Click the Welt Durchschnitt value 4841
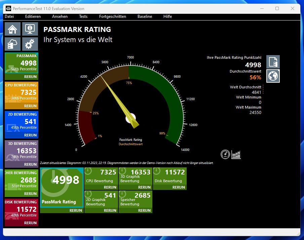 tap(256, 92)
